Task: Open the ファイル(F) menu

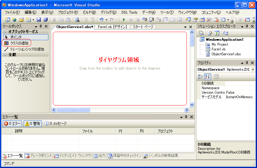Action: click(x=12, y=12)
